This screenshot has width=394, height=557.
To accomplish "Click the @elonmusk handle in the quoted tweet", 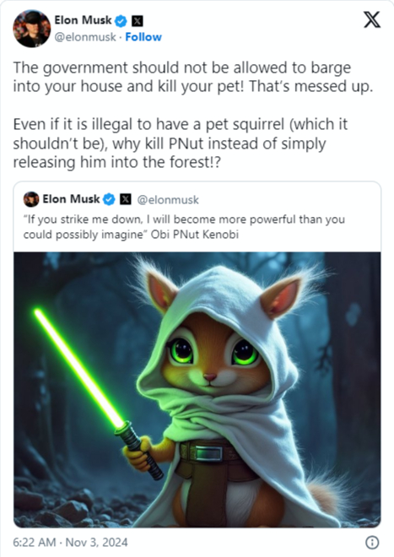I will [x=168, y=200].
